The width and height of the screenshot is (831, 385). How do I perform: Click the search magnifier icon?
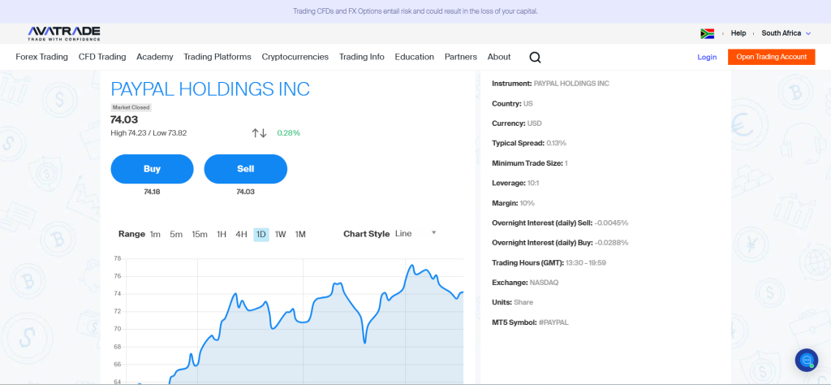(535, 57)
